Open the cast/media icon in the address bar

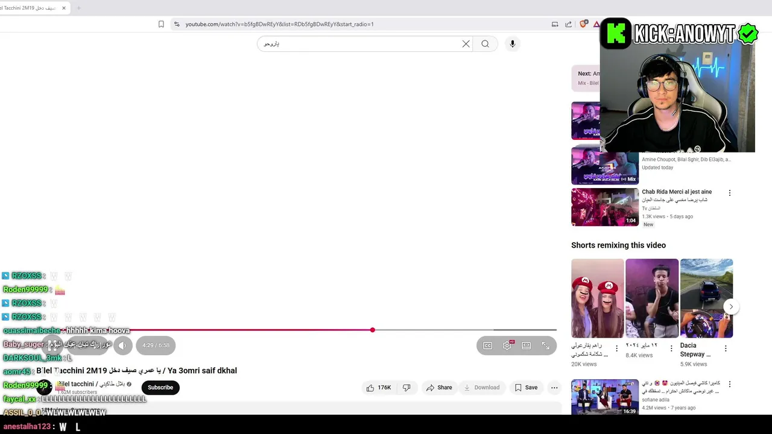555,24
